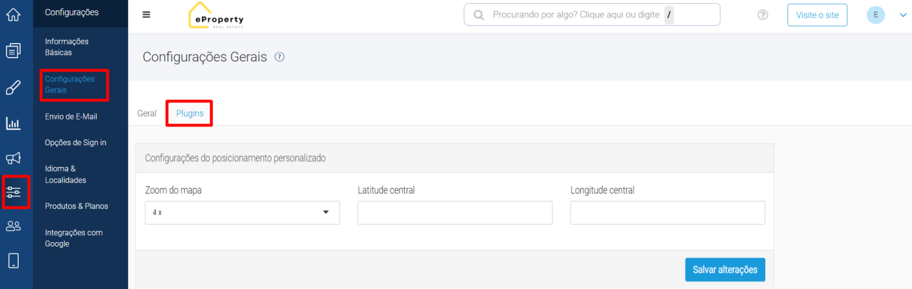Click the Salvar alterações button
The image size is (912, 289).
tap(725, 270)
